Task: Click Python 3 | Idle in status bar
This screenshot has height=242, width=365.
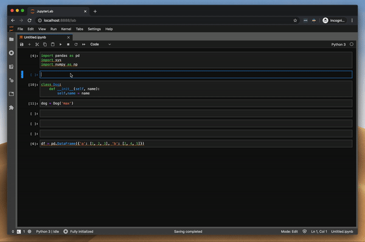Action: click(47, 232)
